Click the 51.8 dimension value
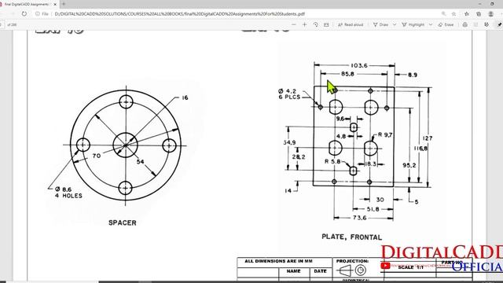Screen dimensions: 503x283 [373, 209]
